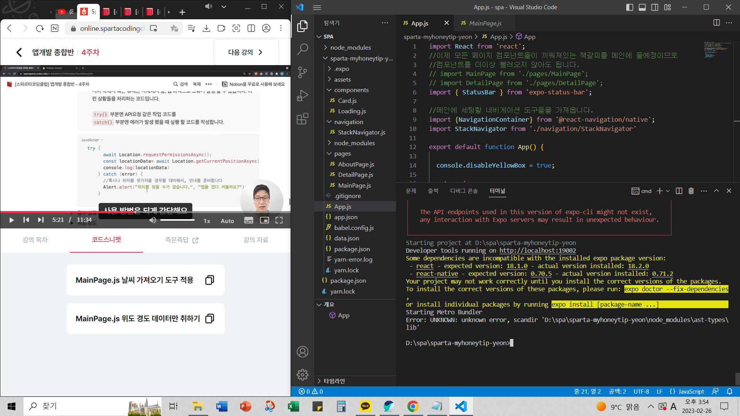740x416 pixels.
Task: Open File Explorer from the taskbar
Action: coord(198,406)
